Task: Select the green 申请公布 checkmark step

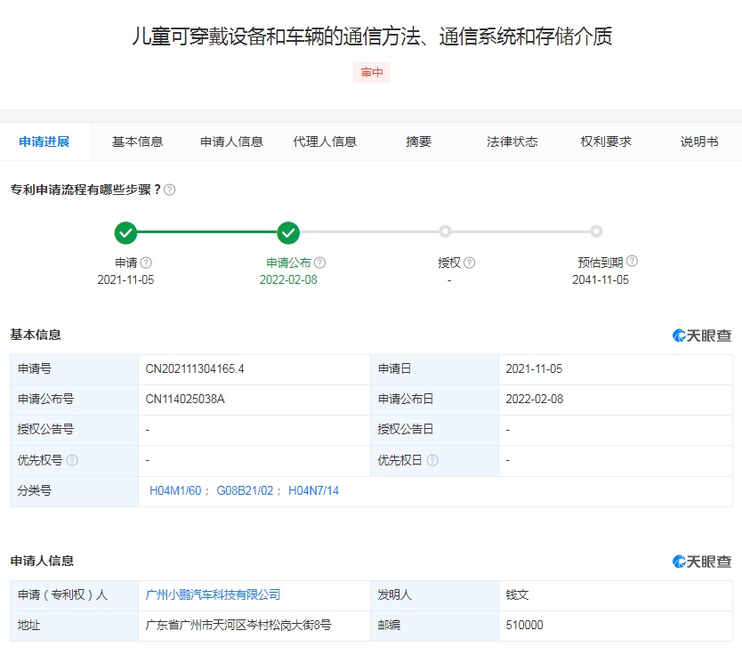Action: tap(288, 233)
